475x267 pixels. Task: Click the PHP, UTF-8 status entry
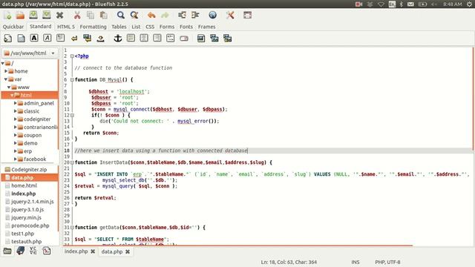(x=387, y=262)
